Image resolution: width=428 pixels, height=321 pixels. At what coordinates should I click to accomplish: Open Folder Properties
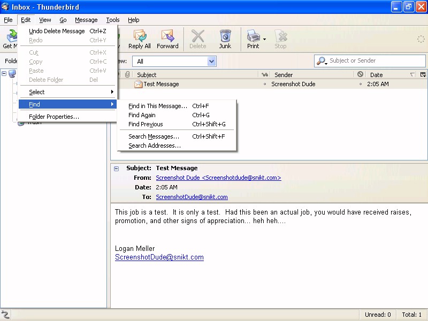click(68, 117)
